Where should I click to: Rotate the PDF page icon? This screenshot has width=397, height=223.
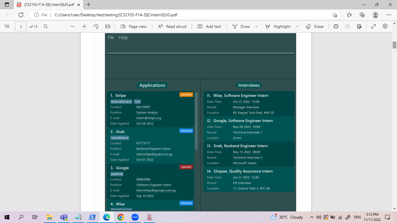tap(96, 26)
